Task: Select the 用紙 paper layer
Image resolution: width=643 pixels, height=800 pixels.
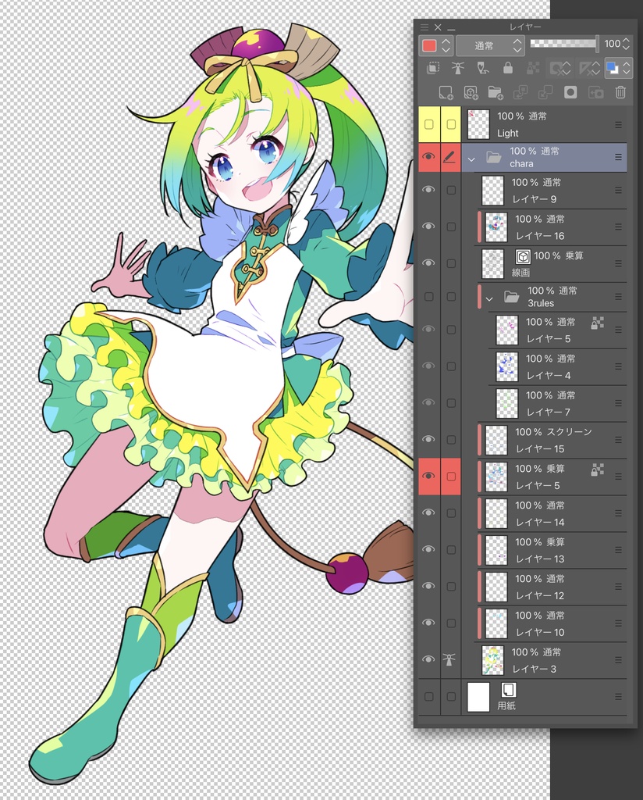Action: click(x=546, y=696)
